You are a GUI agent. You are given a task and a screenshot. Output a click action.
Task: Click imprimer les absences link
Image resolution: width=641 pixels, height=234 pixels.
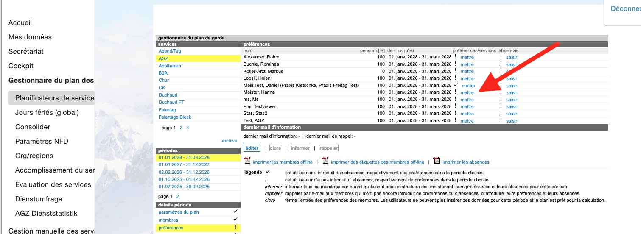point(465,162)
